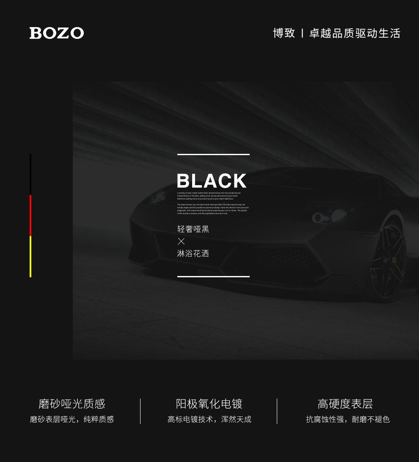Click the yellow segment of the stripe
Screen dimensions: 419x462
pos(30,257)
